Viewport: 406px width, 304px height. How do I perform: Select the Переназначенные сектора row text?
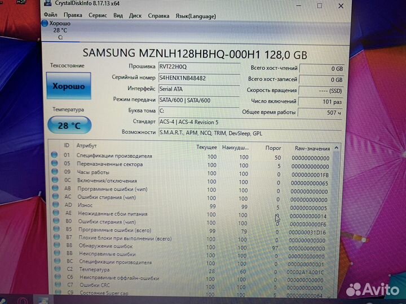(110, 164)
